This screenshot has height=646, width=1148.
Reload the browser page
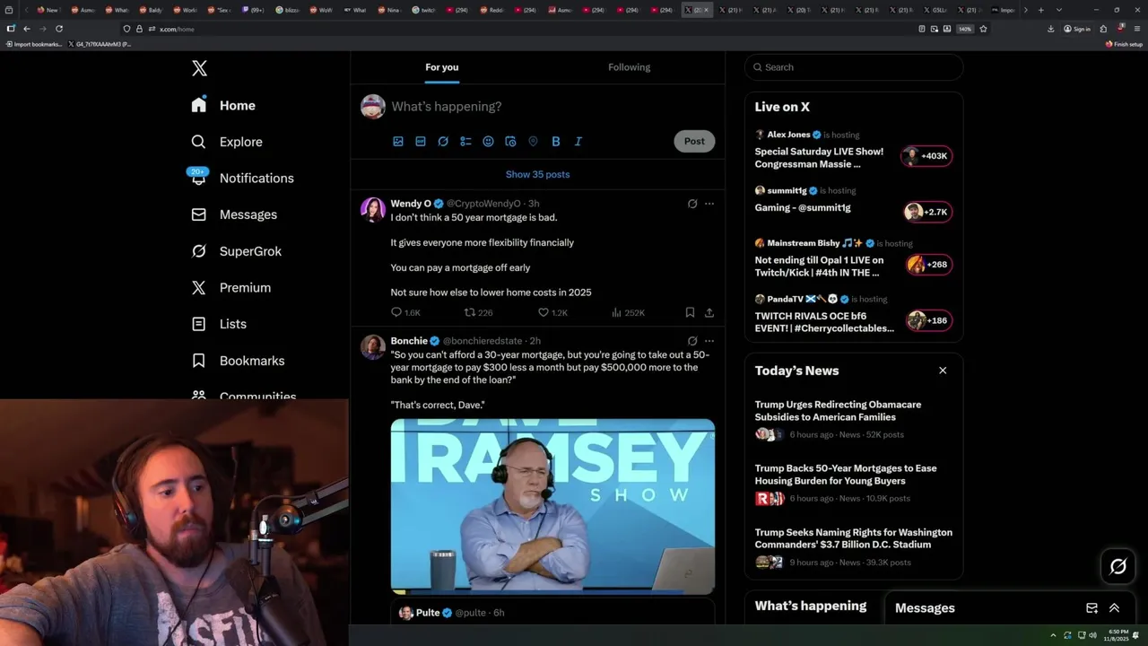pos(59,29)
